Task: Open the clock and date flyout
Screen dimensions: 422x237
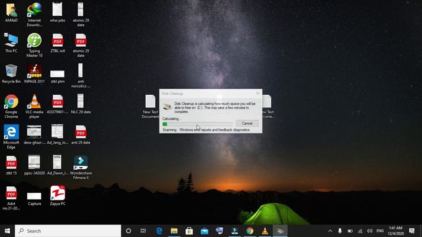Action: click(x=396, y=231)
